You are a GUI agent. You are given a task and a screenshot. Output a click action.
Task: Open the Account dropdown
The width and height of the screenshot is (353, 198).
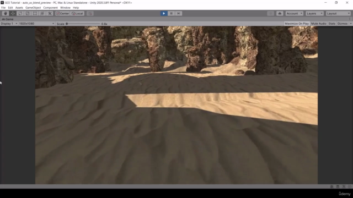(x=295, y=13)
